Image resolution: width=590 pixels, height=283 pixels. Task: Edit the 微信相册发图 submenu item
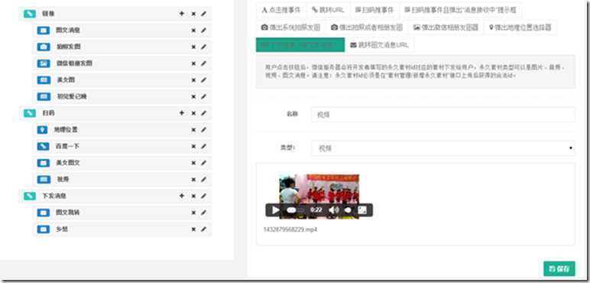(203, 63)
